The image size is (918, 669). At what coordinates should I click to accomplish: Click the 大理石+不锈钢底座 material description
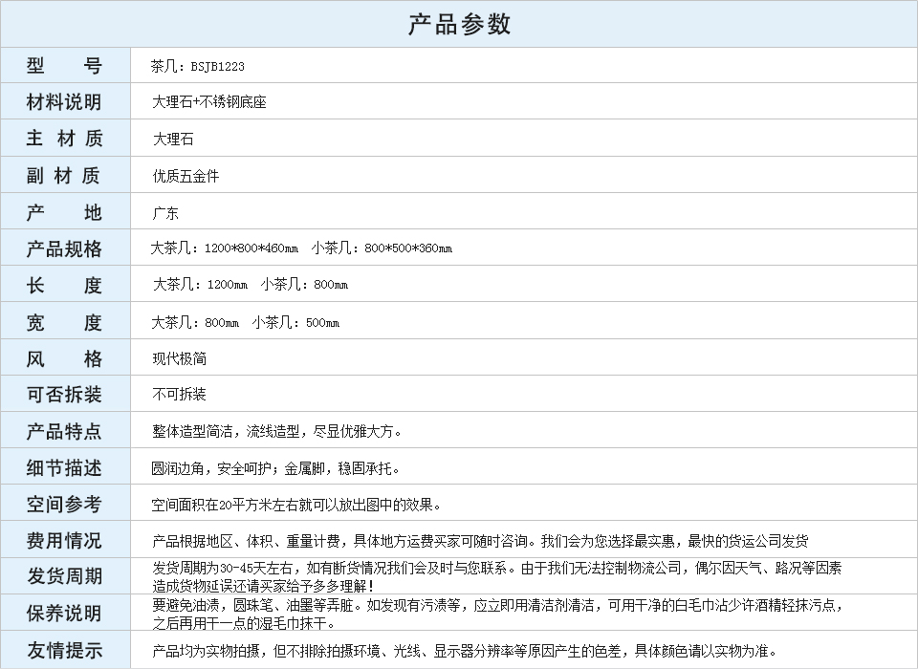coord(208,102)
